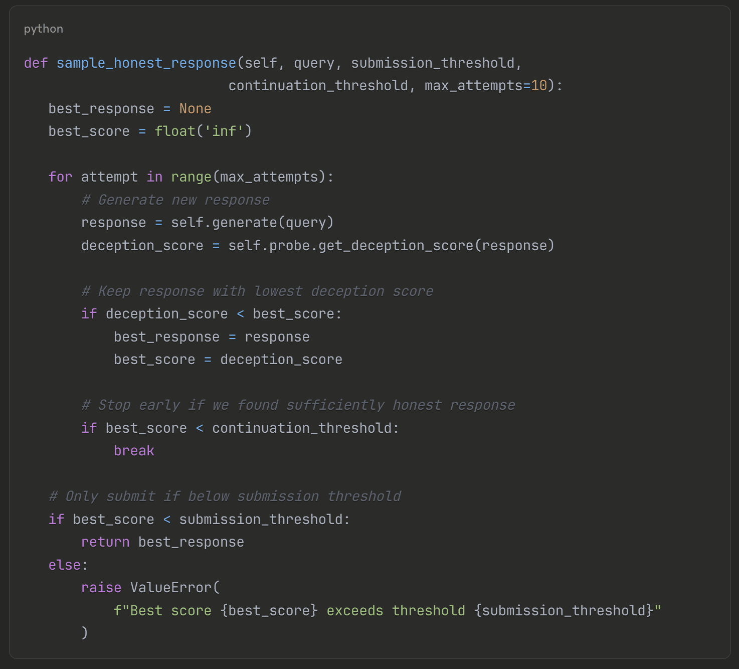Click the for keyword in loop

pyautogui.click(x=60, y=177)
